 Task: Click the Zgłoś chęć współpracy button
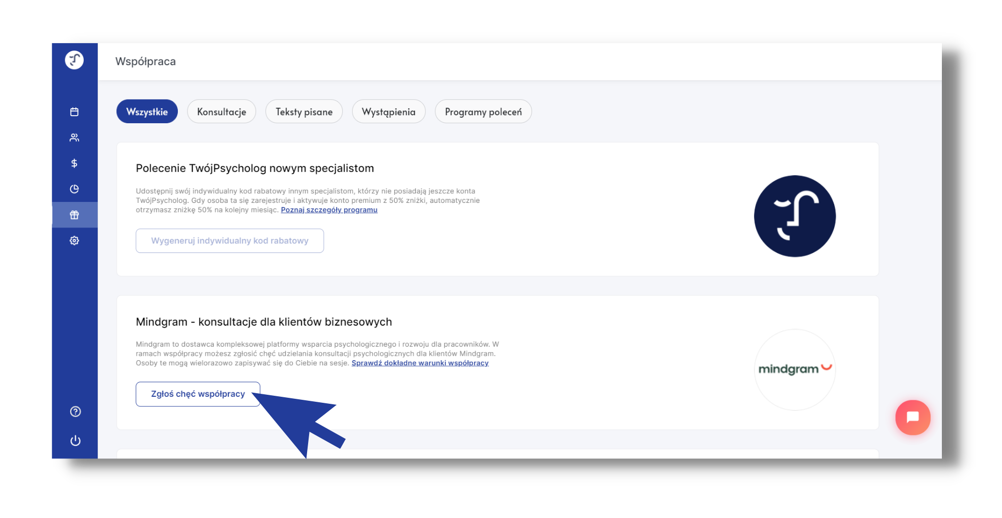[198, 394]
